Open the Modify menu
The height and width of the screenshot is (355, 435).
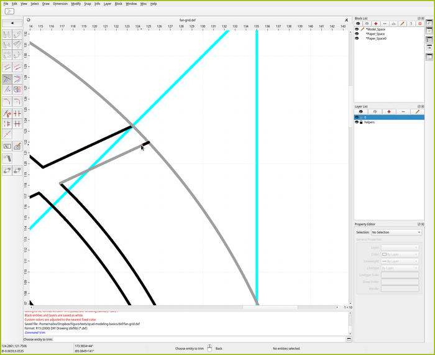click(76, 4)
